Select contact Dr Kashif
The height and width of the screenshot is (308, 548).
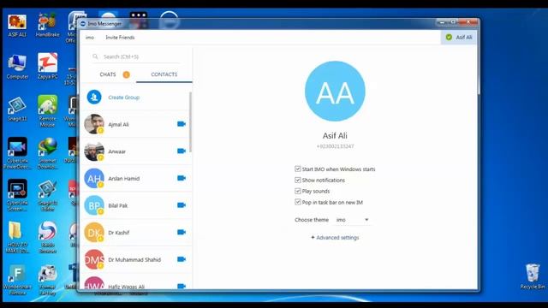(x=136, y=232)
